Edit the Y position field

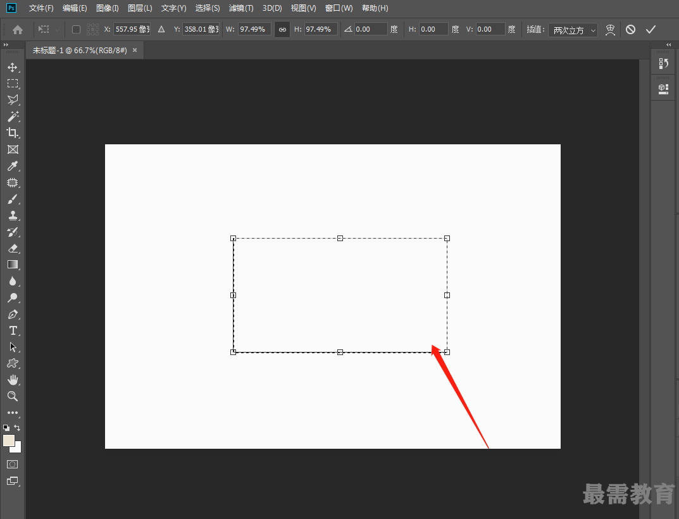(x=201, y=29)
